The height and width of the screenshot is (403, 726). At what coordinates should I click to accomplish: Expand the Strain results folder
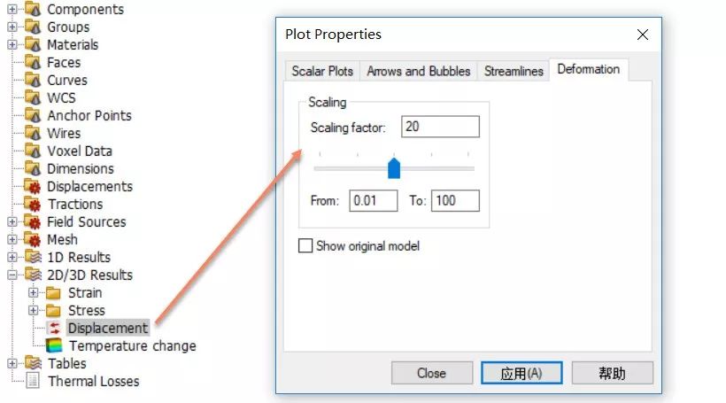(x=34, y=293)
